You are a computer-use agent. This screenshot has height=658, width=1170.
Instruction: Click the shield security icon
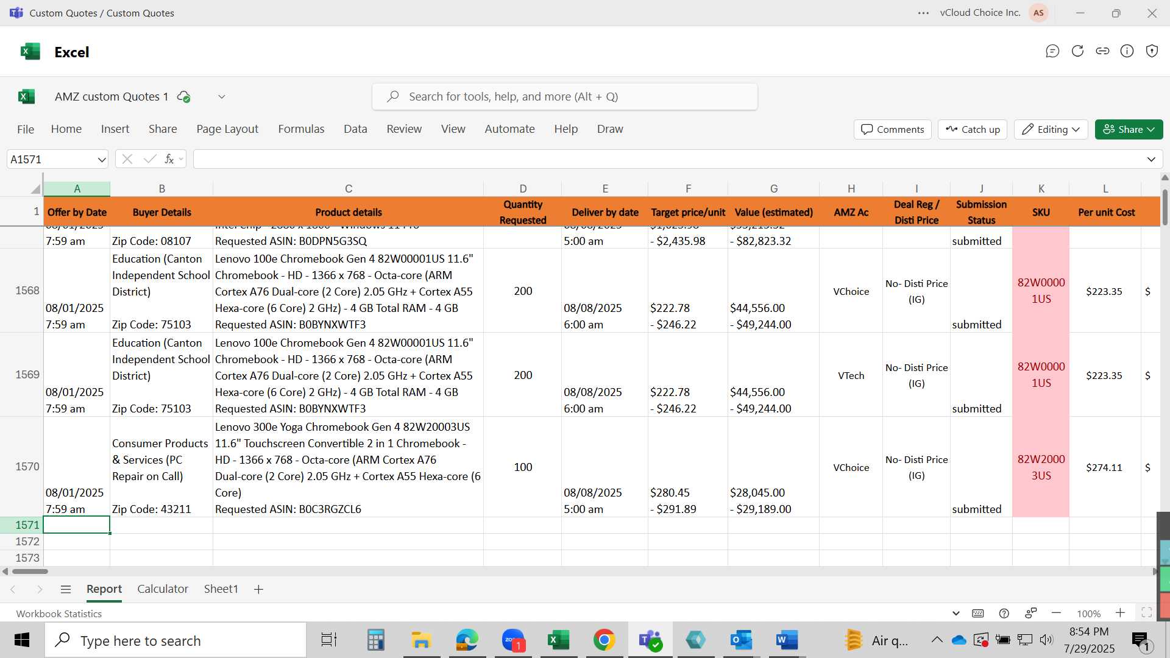click(1152, 51)
